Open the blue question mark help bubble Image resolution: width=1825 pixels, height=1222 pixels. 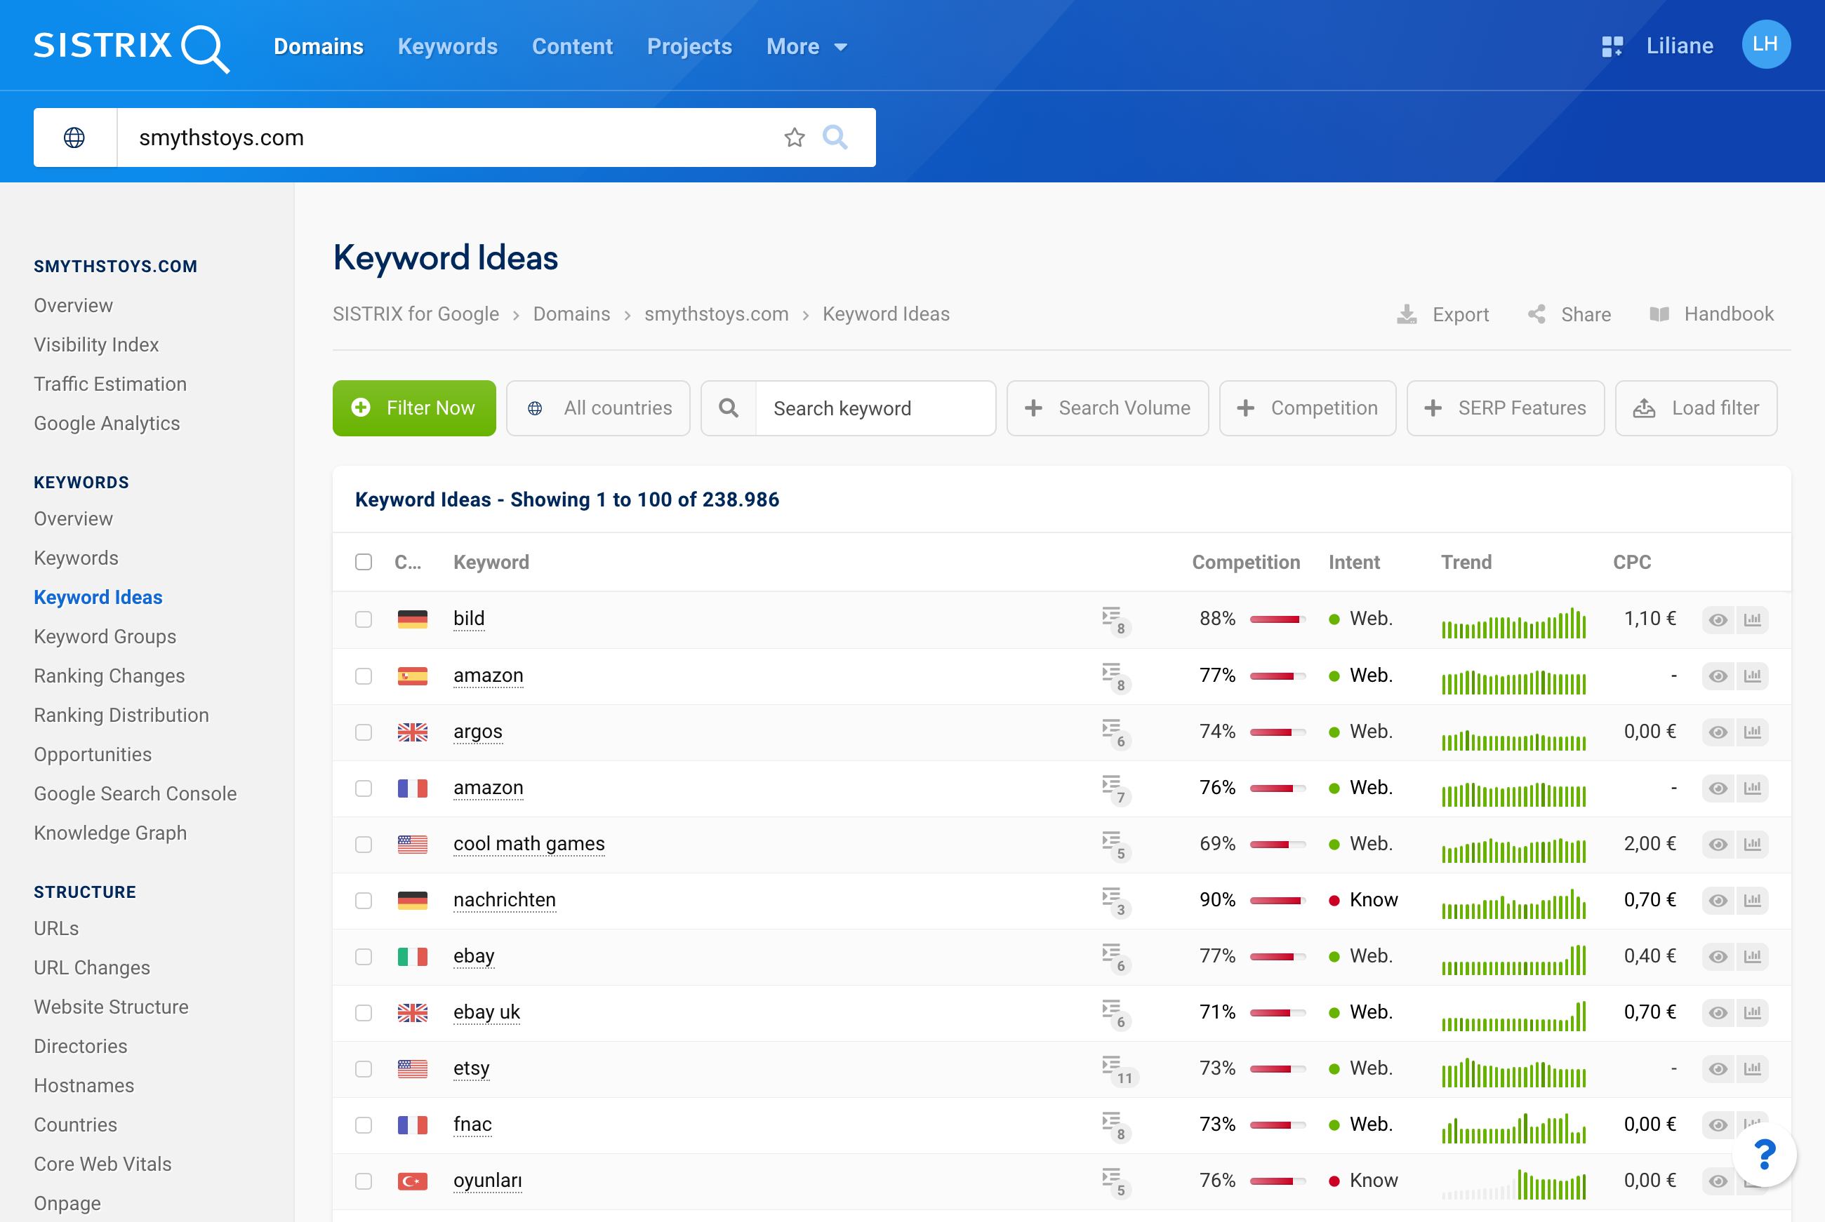pyautogui.click(x=1764, y=1154)
